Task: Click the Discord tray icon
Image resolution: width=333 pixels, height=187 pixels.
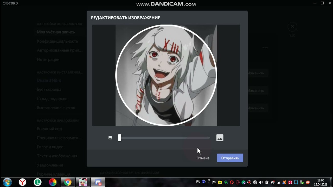Action: pyautogui.click(x=273, y=182)
